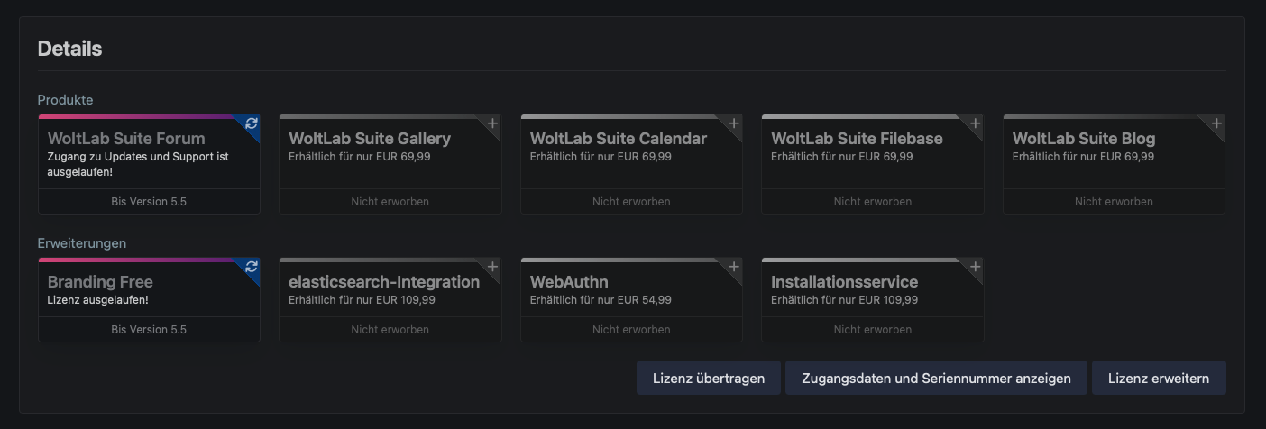Image resolution: width=1266 pixels, height=429 pixels.
Task: Add WoltLab Suite Gallery via plus icon
Action: coord(492,123)
